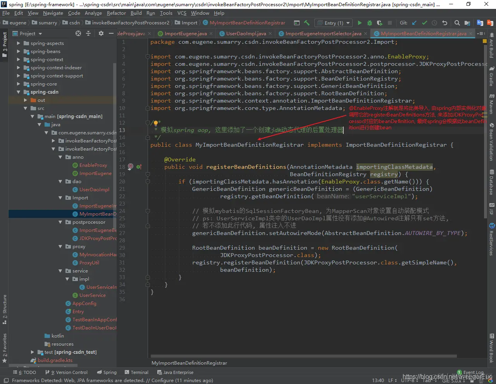Viewport: 496px width, 384px height.
Task: Open the Ant Build side panel
Action: click(491, 46)
